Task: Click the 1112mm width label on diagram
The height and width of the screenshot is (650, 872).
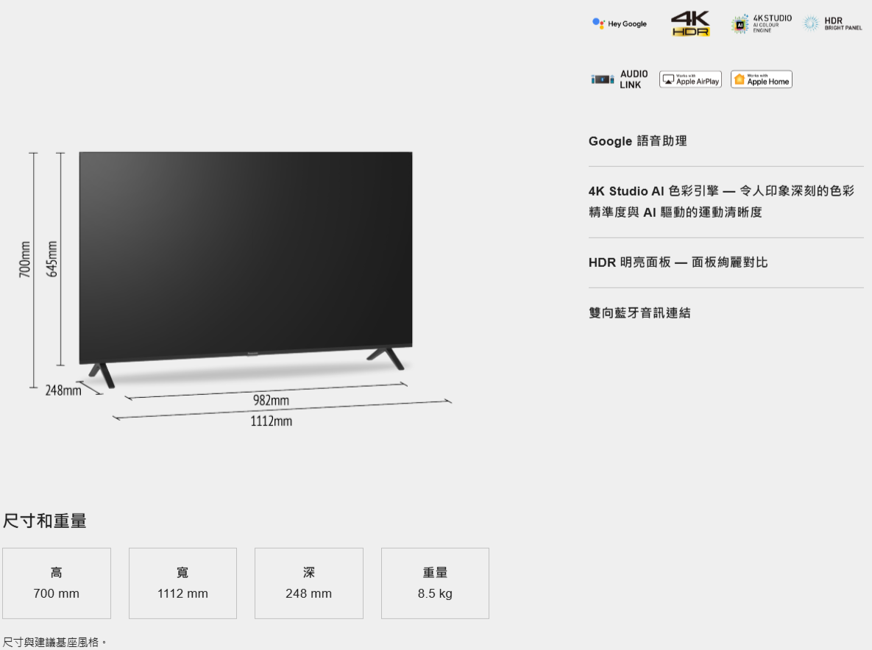Action: pyautogui.click(x=272, y=421)
